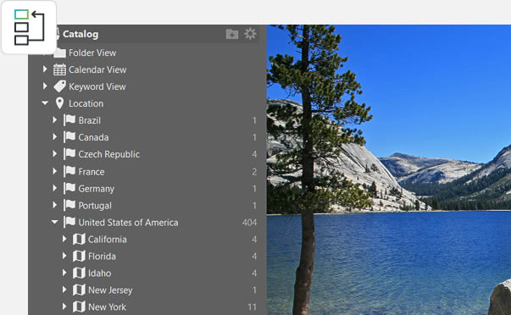
Task: Expand the Keyword View node
Action: pos(45,86)
